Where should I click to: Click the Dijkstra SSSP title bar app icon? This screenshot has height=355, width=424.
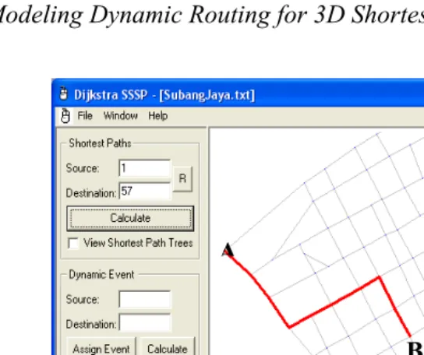[x=63, y=93]
